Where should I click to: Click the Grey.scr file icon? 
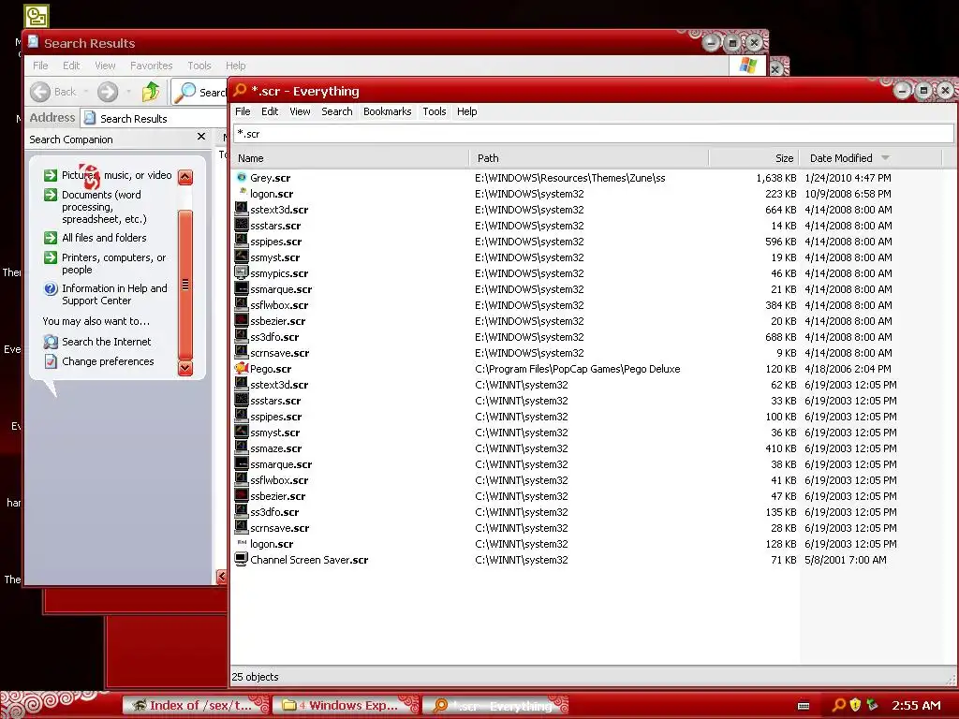[x=242, y=177]
